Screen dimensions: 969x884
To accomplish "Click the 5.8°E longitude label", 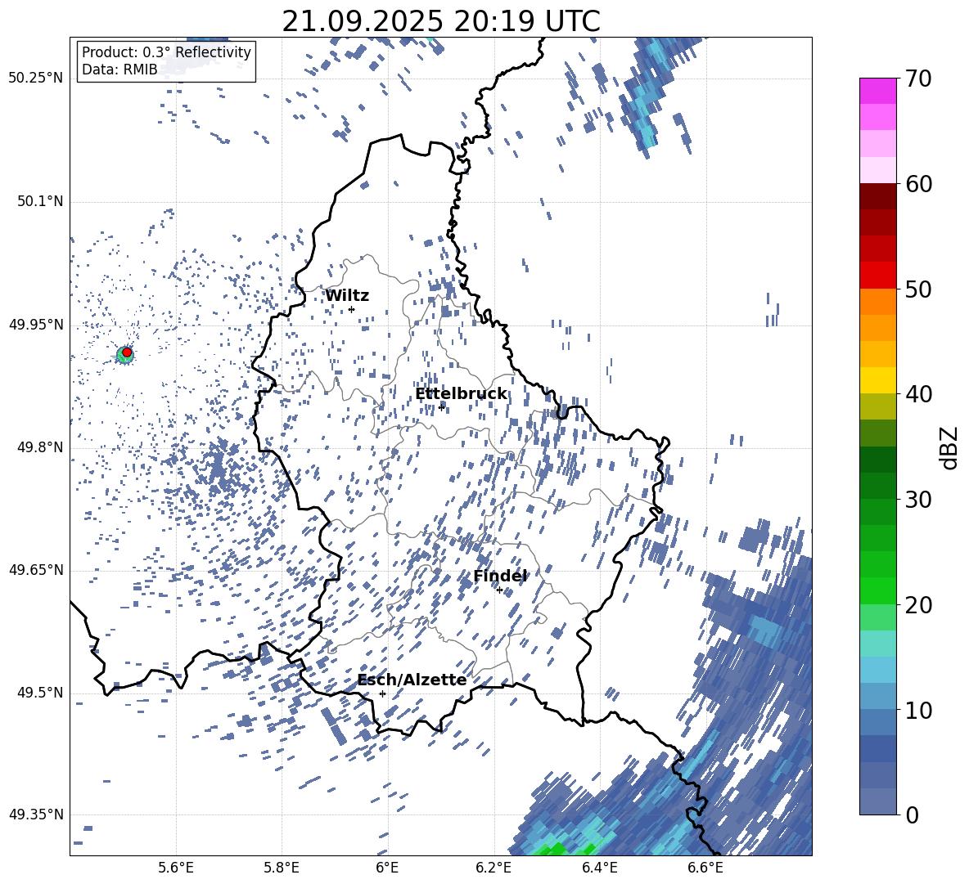I will (x=282, y=868).
